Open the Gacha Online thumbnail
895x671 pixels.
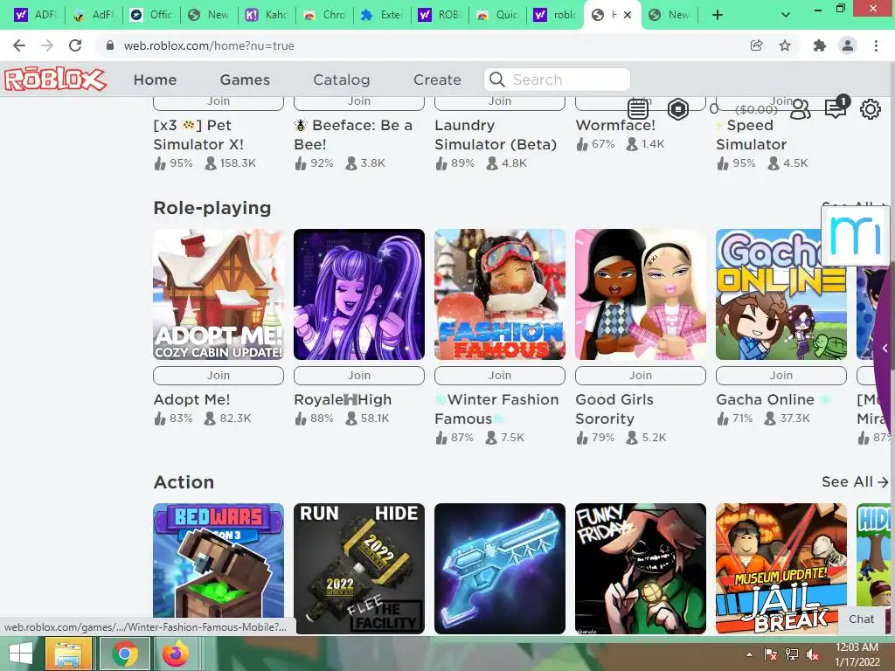[x=781, y=294]
